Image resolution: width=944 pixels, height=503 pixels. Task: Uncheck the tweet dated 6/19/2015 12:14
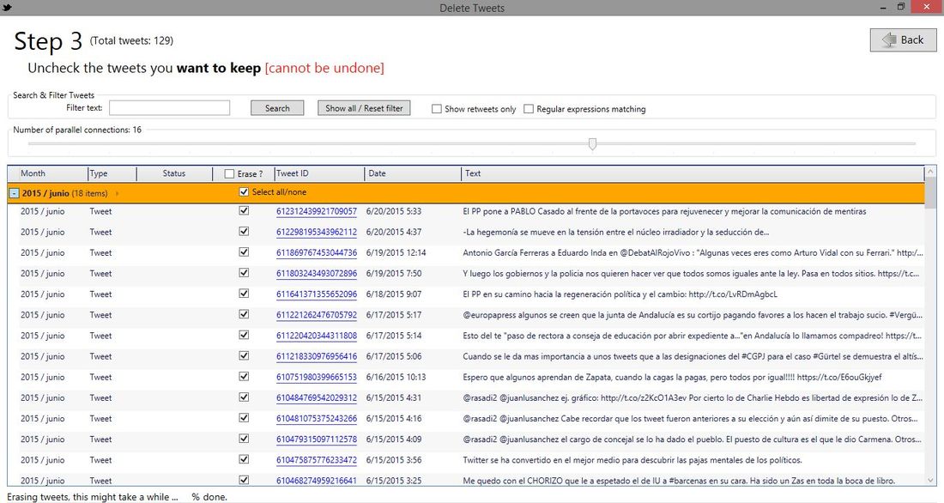click(x=244, y=251)
